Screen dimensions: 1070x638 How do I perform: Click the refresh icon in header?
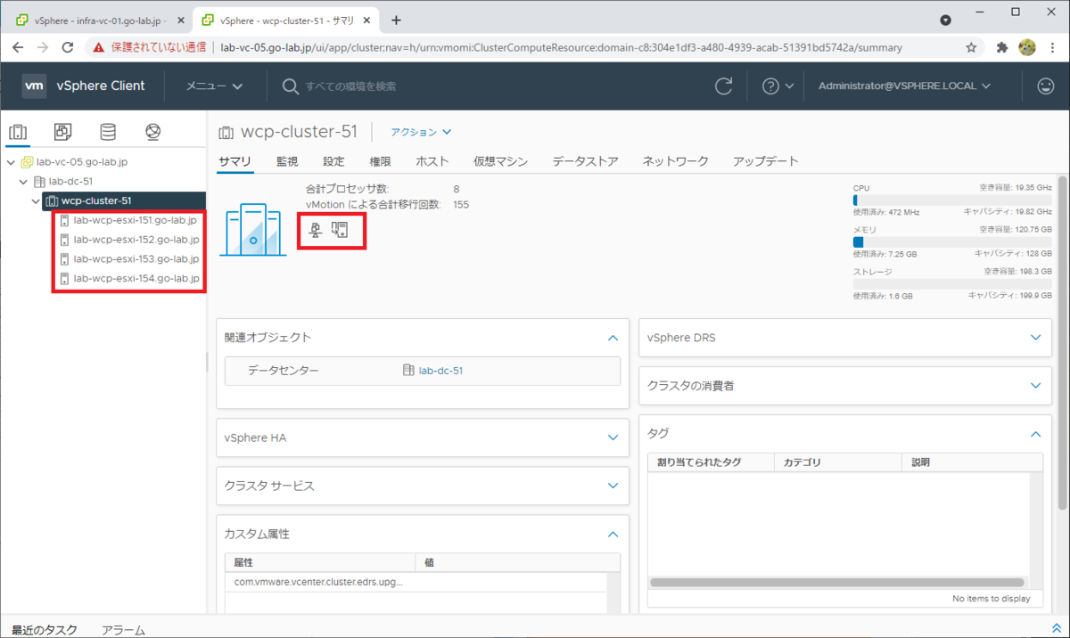[x=725, y=86]
